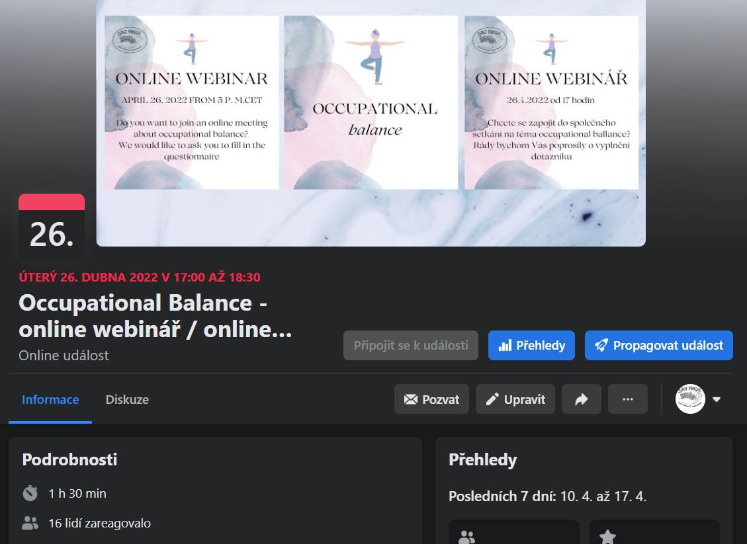Expand the profile switcher dropdown arrow
747x544 pixels.
(716, 399)
